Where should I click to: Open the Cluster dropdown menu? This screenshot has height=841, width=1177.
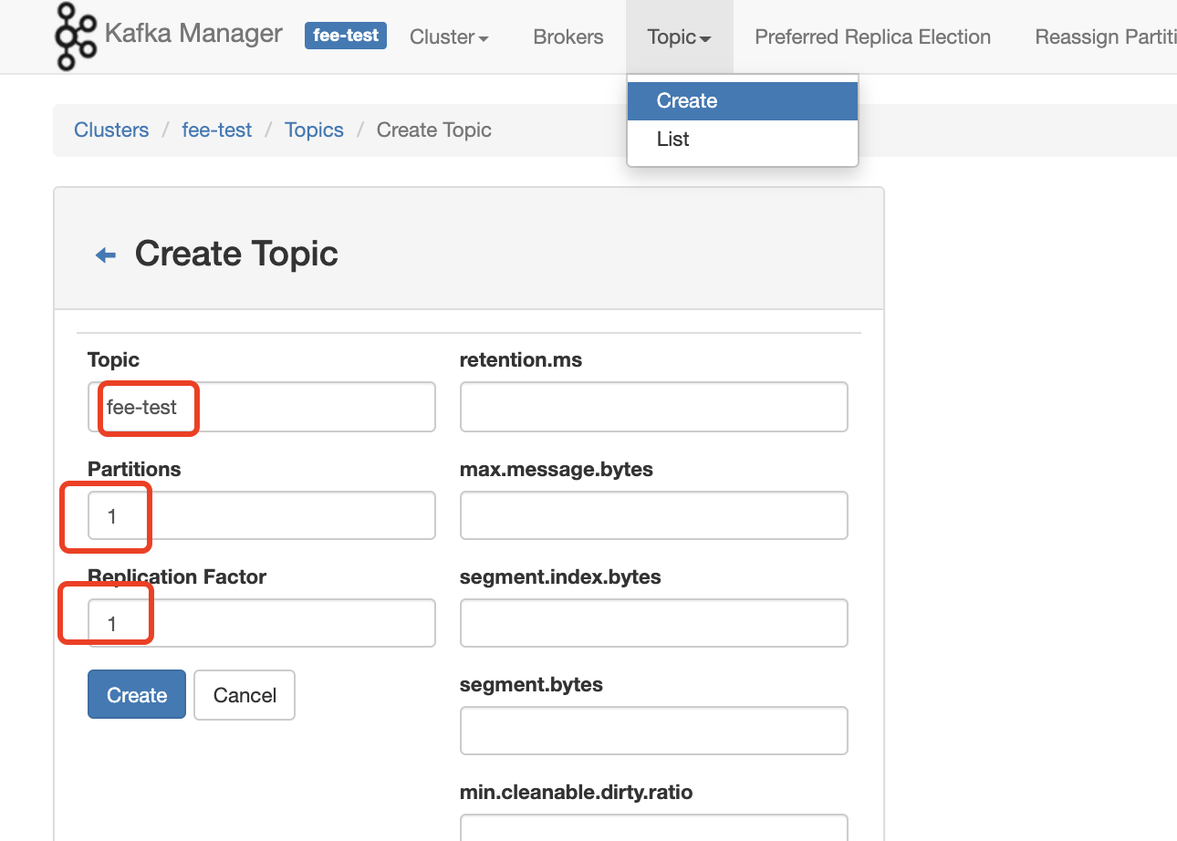point(449,37)
